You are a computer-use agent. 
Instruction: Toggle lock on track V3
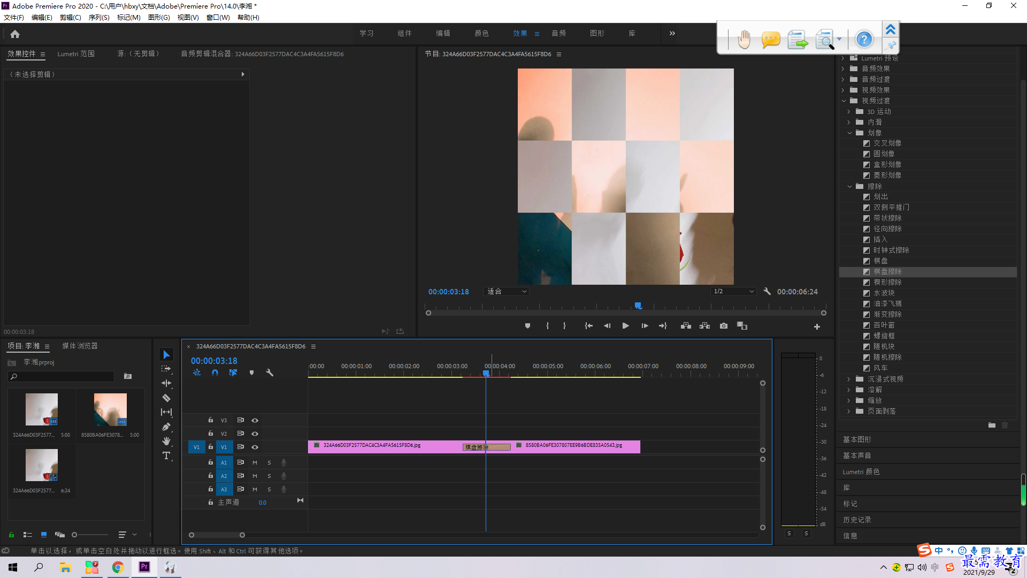(x=211, y=420)
